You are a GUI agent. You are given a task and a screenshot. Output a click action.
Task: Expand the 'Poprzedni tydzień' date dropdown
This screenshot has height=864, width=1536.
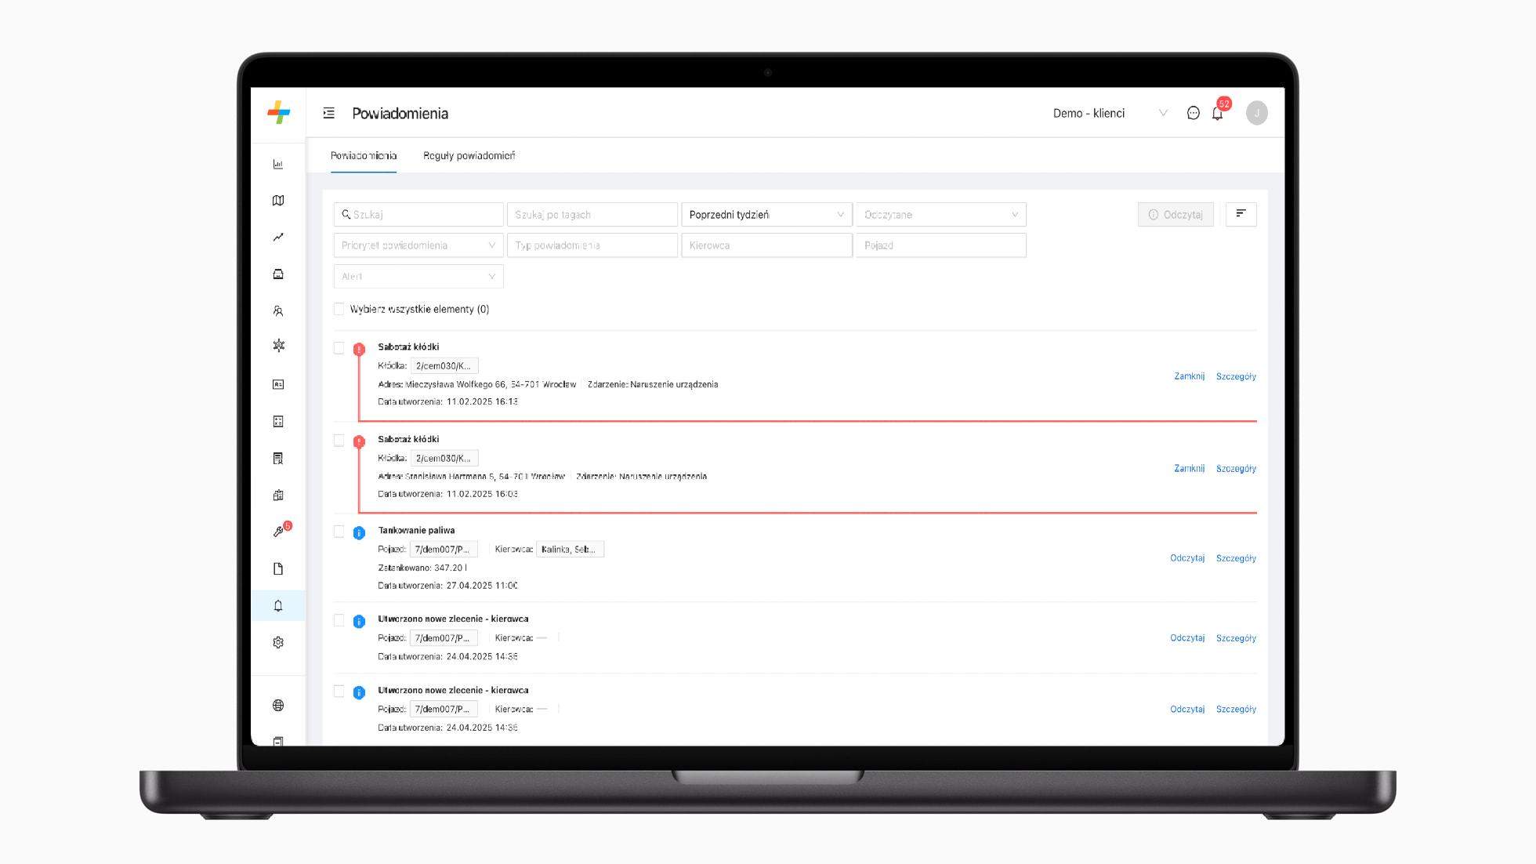pos(766,214)
